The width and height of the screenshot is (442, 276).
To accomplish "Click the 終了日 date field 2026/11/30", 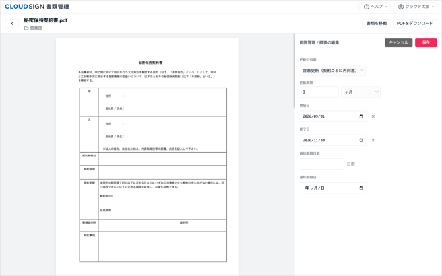I will [x=333, y=140].
